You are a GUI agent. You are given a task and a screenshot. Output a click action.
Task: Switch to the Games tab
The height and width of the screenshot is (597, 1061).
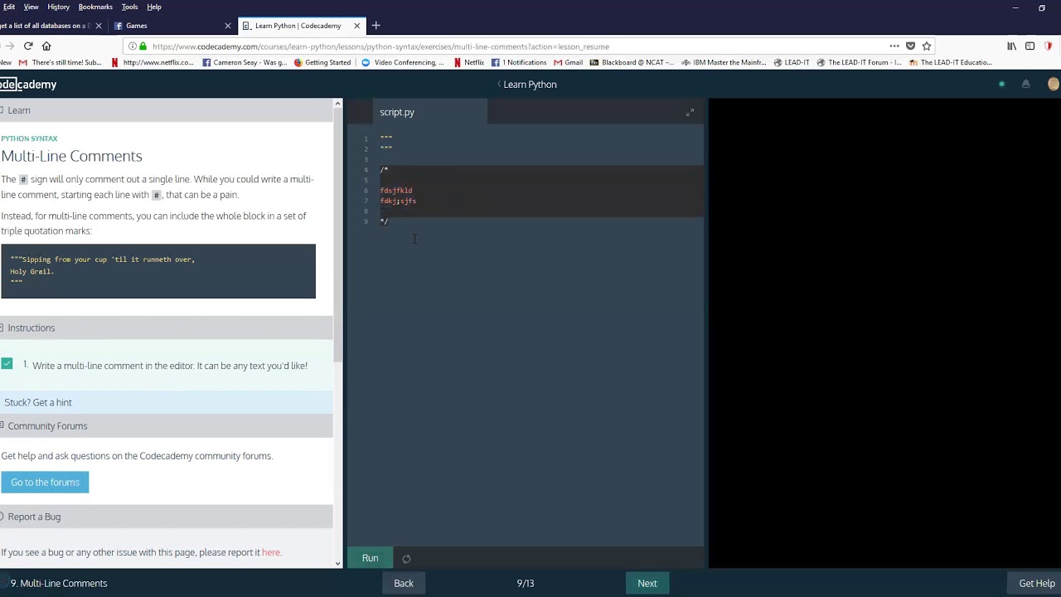point(172,26)
